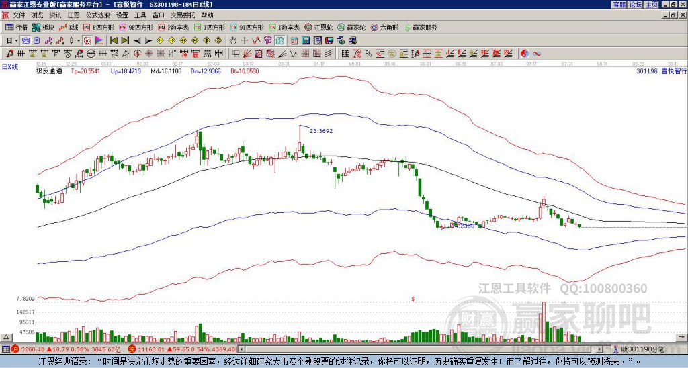Select the crosshair plus cursor tool

[245, 41]
